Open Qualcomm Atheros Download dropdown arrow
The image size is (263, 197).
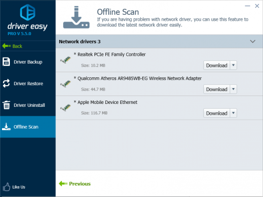[233, 89]
